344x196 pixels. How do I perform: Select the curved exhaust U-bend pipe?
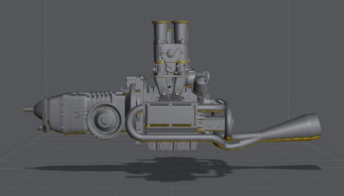pyautogui.click(x=132, y=122)
